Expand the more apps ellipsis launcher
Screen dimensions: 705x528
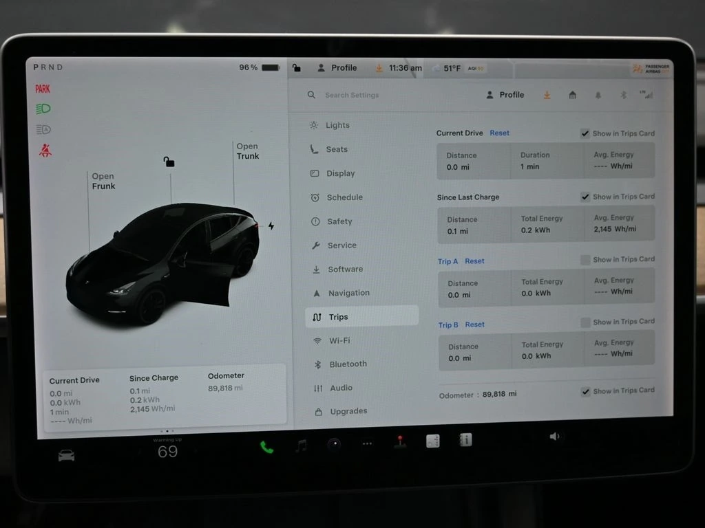pos(367,443)
